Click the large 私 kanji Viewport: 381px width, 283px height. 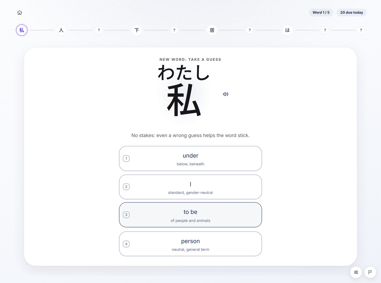pyautogui.click(x=184, y=100)
